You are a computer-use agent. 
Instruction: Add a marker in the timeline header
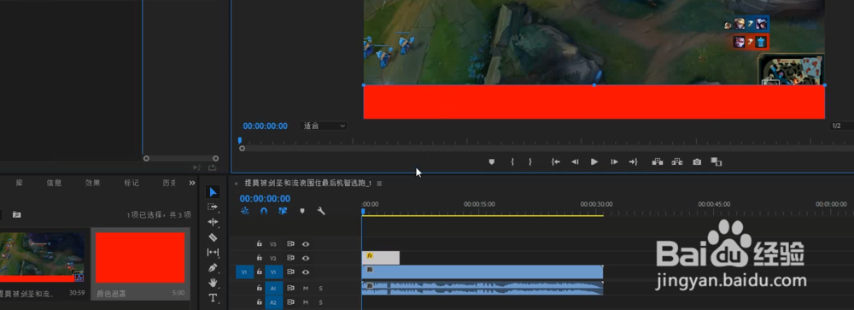[x=302, y=211]
